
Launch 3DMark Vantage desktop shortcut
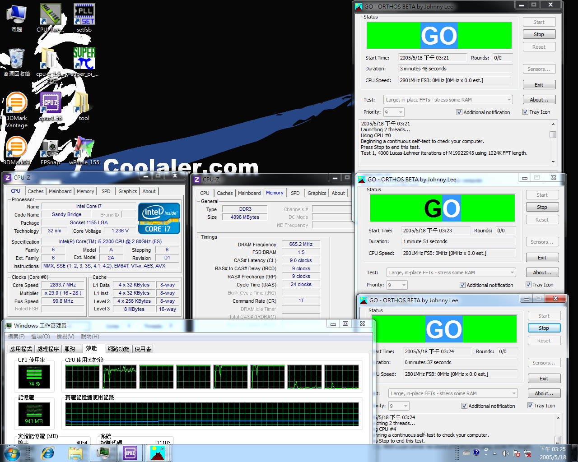(x=17, y=110)
